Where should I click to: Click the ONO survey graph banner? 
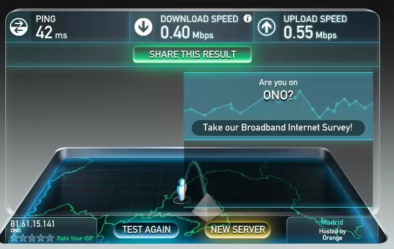click(278, 106)
